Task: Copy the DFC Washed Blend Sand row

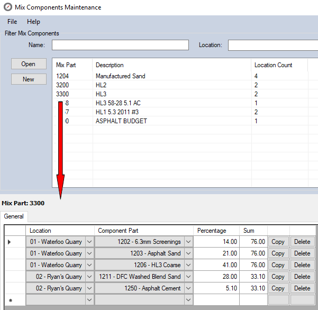Action: (278, 277)
